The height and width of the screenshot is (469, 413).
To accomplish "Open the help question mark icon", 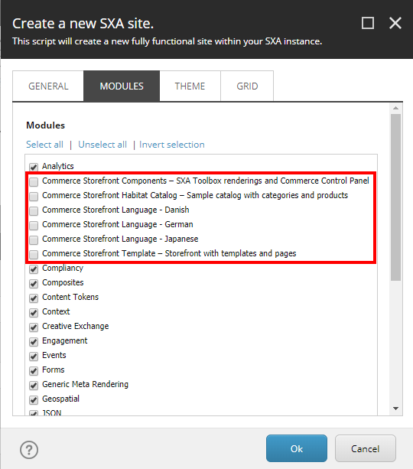I will point(29,450).
